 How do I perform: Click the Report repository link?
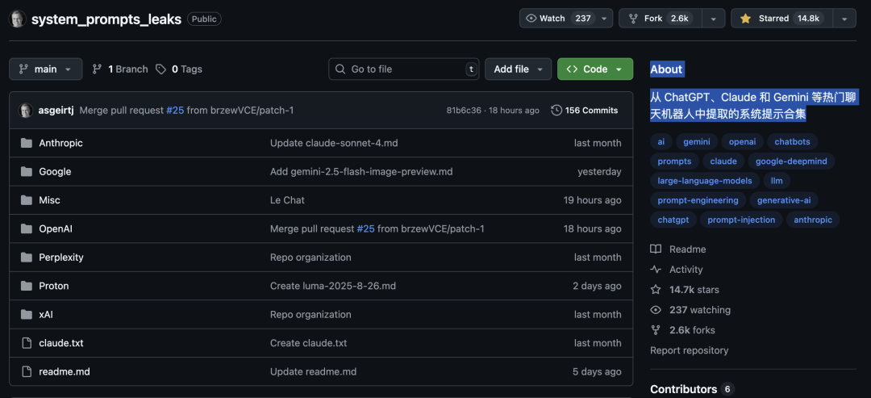coord(689,350)
